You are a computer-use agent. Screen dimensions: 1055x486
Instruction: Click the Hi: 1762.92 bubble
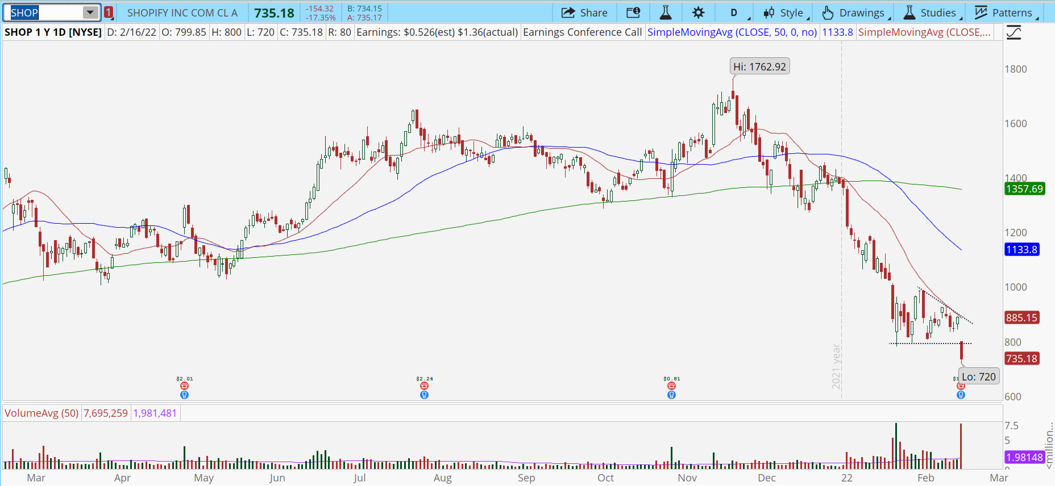click(x=759, y=66)
